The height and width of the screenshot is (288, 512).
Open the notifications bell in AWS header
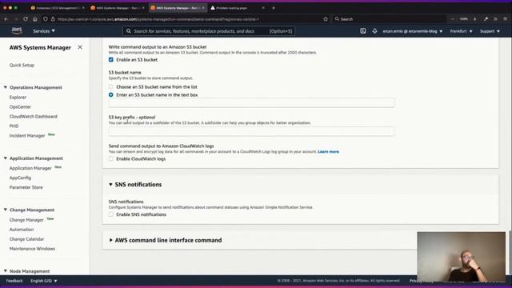(x=374, y=31)
